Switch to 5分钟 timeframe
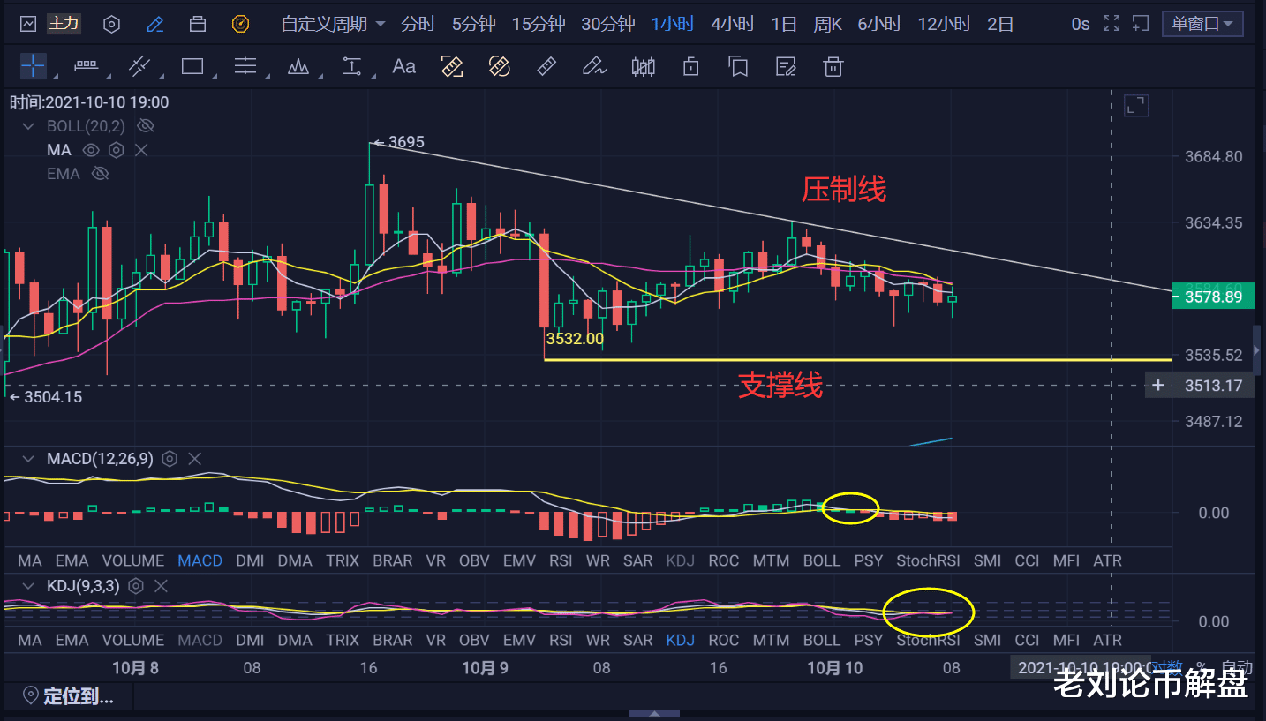The width and height of the screenshot is (1266, 721). pos(474,24)
